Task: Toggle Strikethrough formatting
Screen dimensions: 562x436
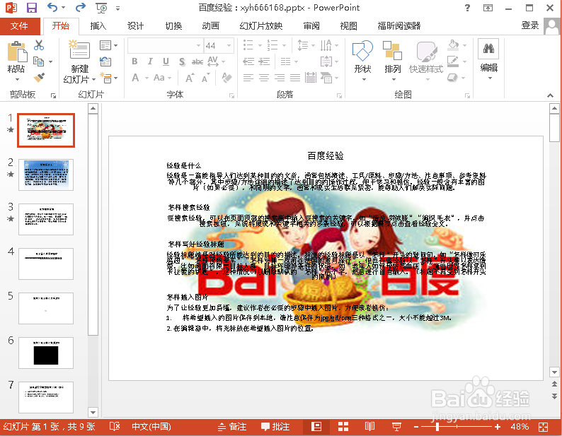Action: click(x=197, y=61)
